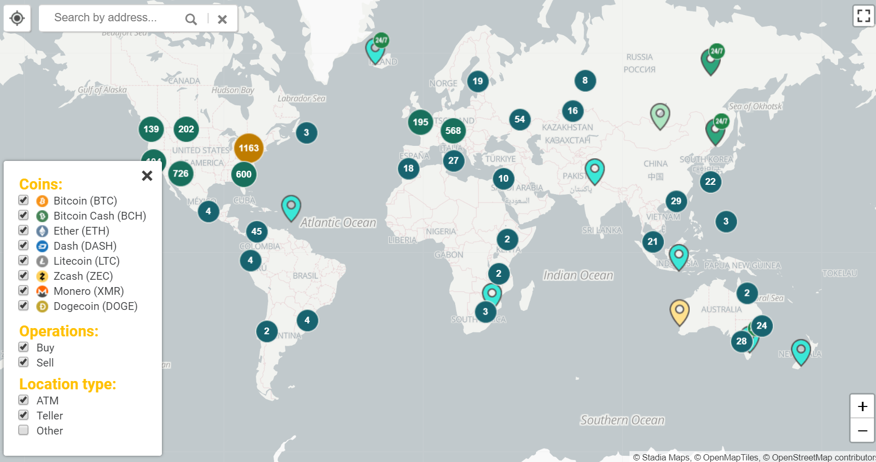Click the Litecoin gray coin icon

point(42,261)
